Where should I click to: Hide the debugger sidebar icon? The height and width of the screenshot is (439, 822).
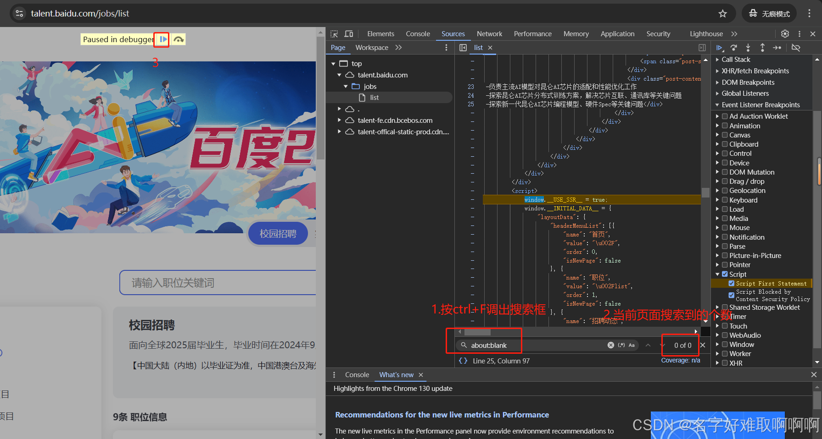(x=702, y=48)
